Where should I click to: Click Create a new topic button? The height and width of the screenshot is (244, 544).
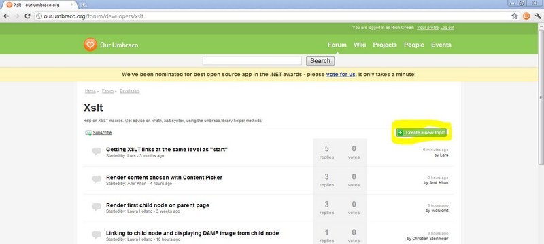tap(422, 133)
